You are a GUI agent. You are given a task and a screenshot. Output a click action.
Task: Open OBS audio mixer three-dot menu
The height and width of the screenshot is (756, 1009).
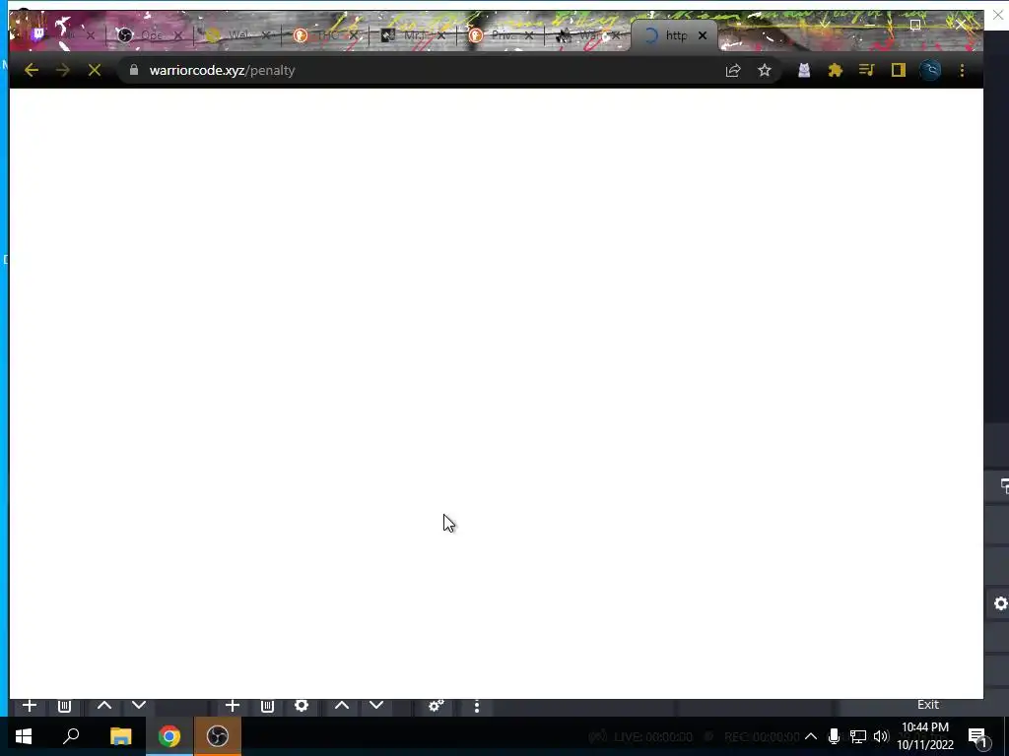(x=477, y=707)
